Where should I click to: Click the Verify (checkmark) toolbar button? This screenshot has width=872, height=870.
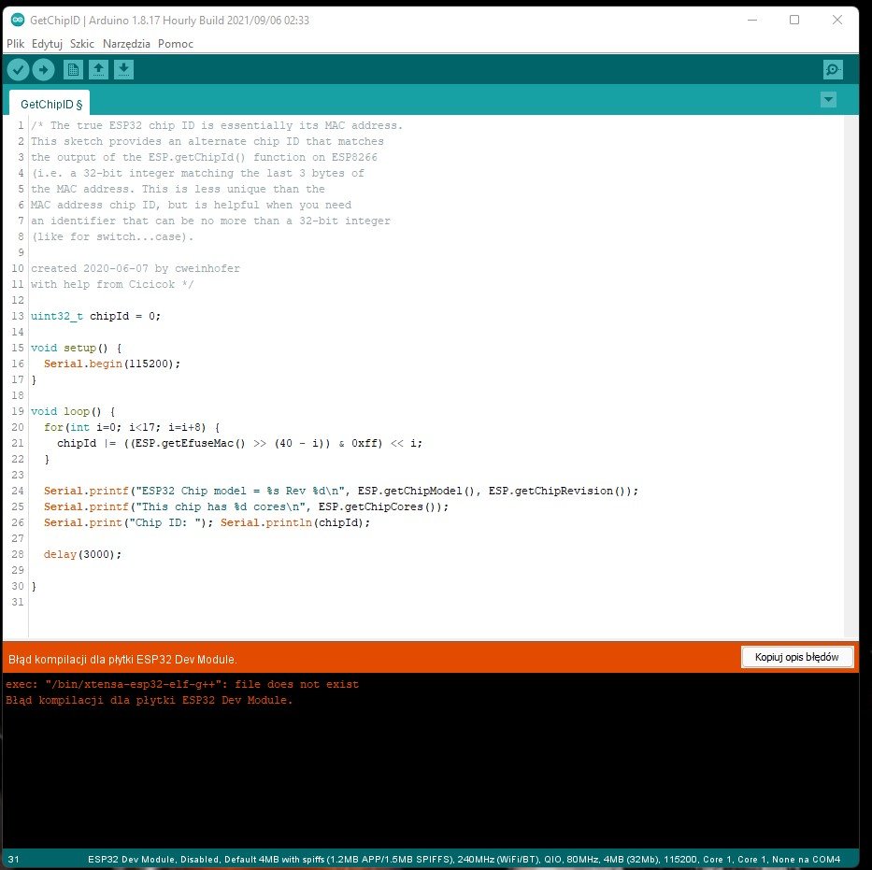[x=19, y=70]
